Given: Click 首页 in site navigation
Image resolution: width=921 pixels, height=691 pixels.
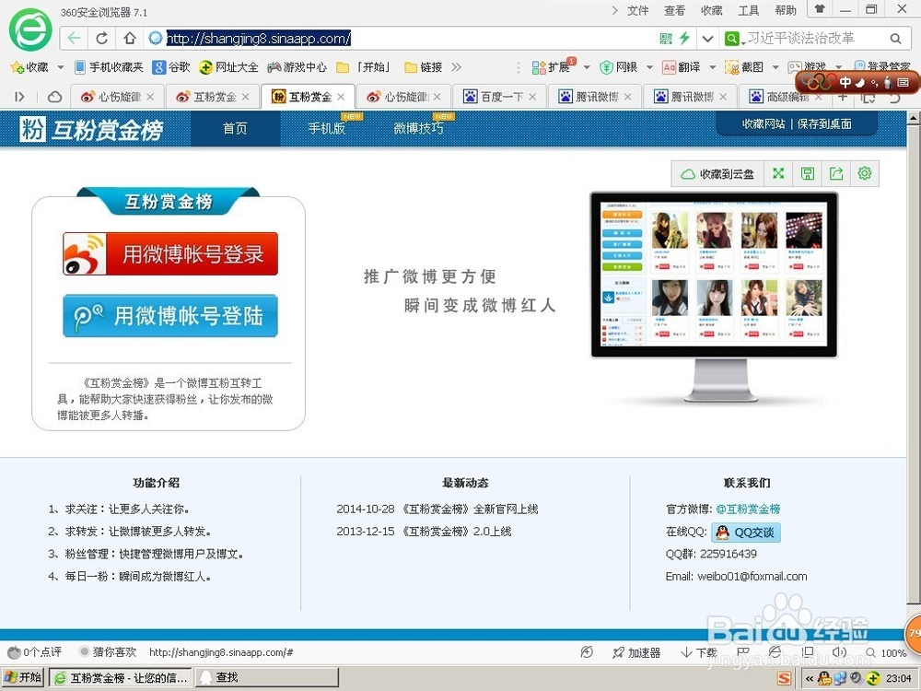Looking at the screenshot, I should point(235,128).
